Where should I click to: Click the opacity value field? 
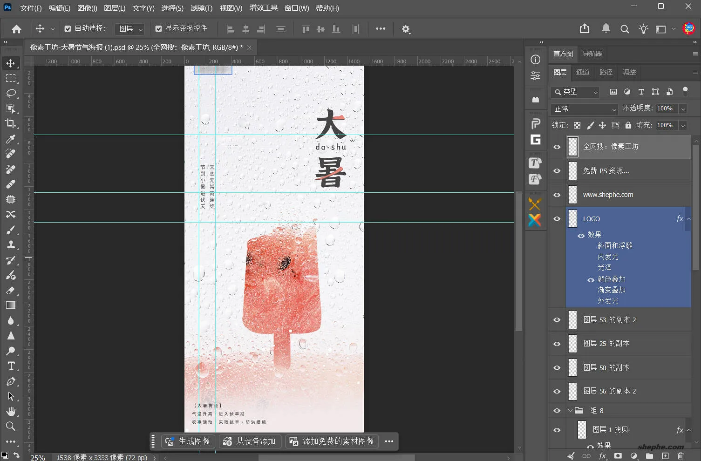tap(667, 109)
